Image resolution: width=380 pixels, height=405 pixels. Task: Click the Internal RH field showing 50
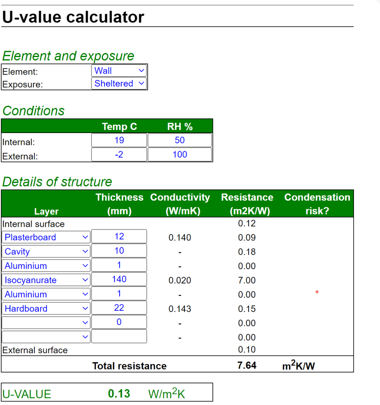point(180,140)
